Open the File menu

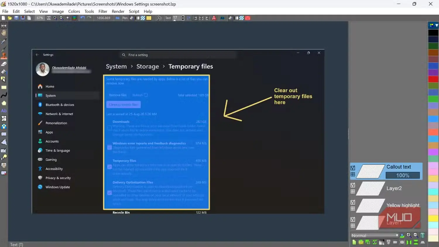pyautogui.click(x=5, y=11)
